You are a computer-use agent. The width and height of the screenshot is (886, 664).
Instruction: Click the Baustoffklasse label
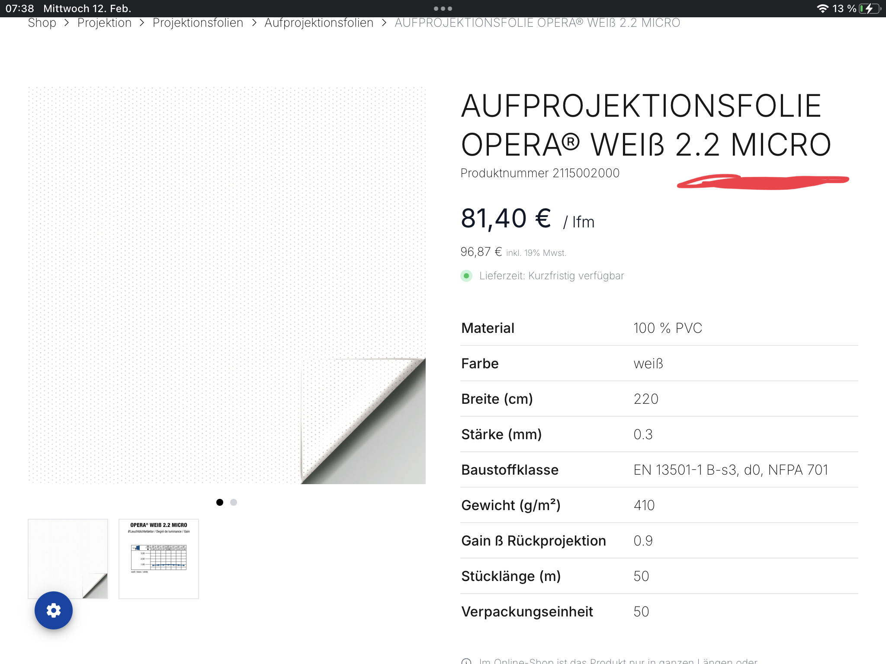[510, 470]
